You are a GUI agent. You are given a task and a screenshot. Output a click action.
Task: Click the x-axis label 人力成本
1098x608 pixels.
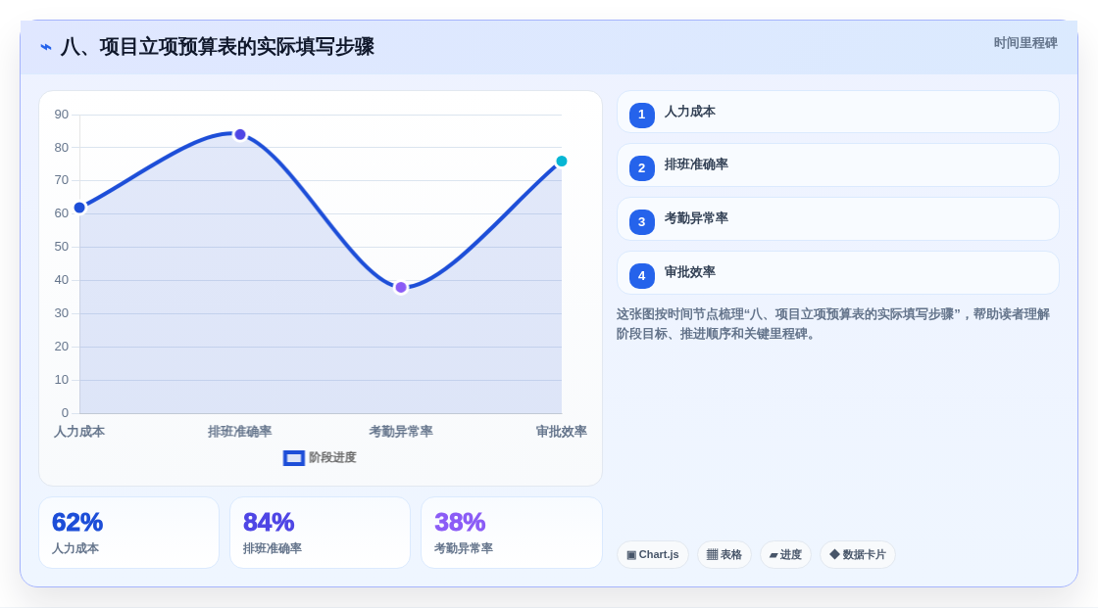click(79, 432)
